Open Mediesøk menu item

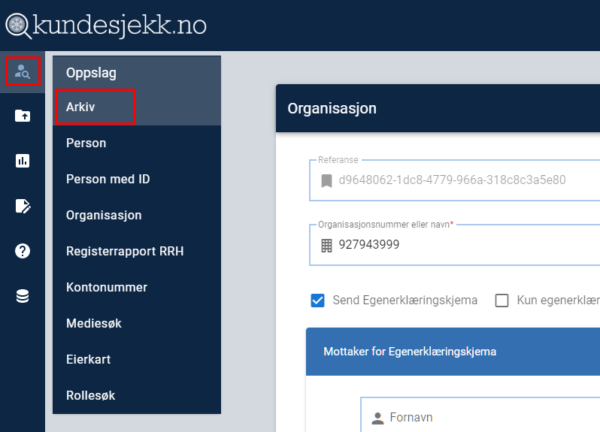pyautogui.click(x=137, y=323)
